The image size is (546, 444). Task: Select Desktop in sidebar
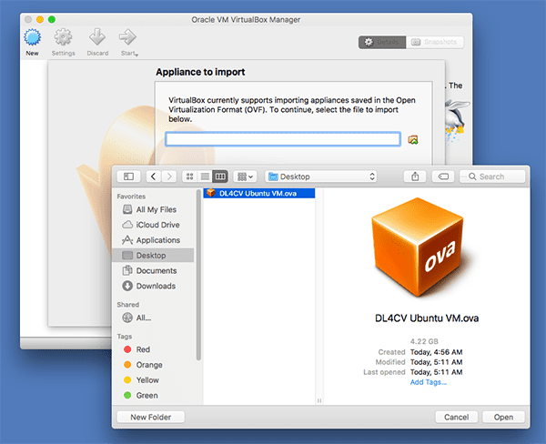click(153, 256)
